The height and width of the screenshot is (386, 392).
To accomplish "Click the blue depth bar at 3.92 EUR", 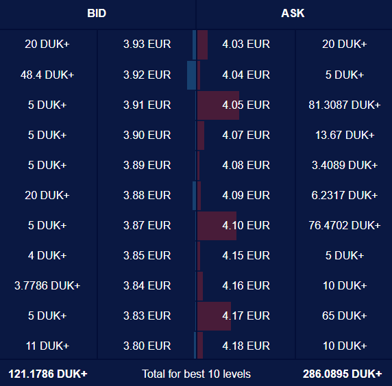I will pos(191,75).
